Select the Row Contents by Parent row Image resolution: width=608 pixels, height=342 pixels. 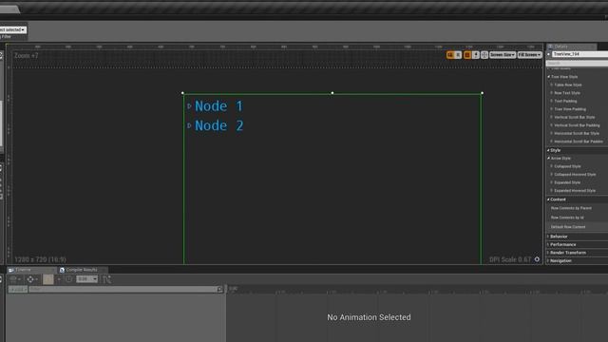click(577, 208)
